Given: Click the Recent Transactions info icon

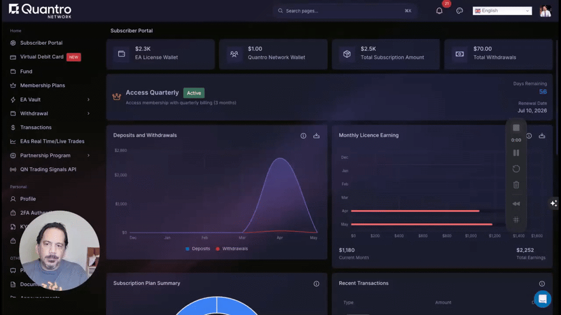Looking at the screenshot, I should [x=542, y=284].
